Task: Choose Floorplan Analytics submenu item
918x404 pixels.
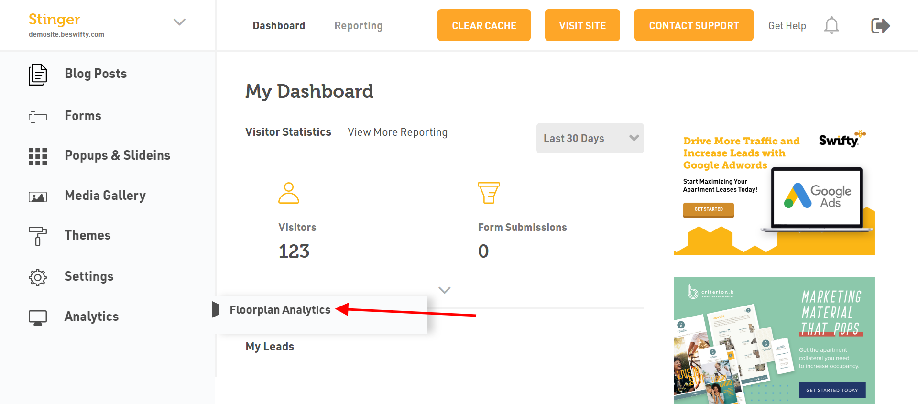Action: coord(280,310)
